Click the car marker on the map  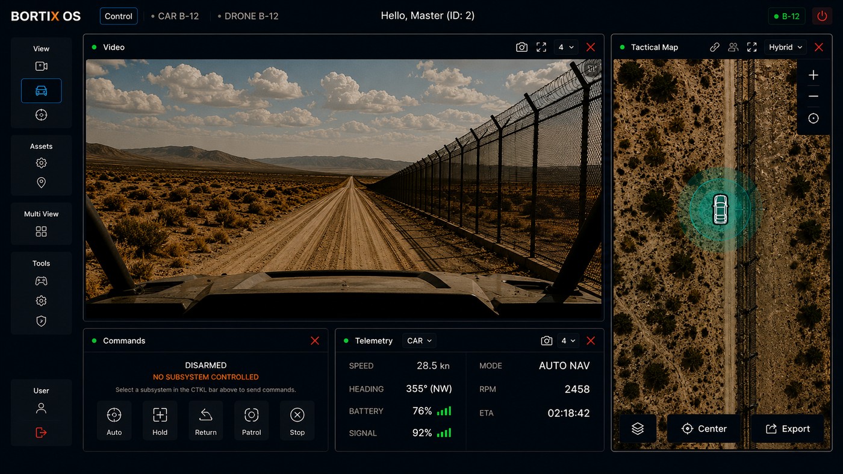point(720,209)
